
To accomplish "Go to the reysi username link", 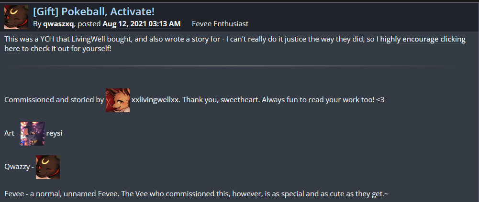I will click(54, 133).
